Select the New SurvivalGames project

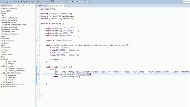7,41
